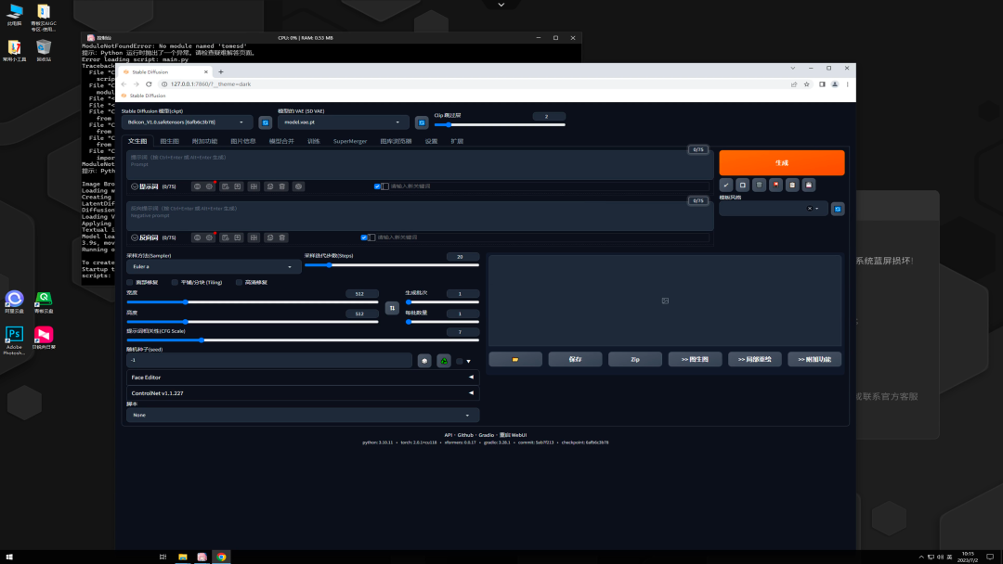
Task: Click square icon button below 生成
Action: click(x=743, y=185)
